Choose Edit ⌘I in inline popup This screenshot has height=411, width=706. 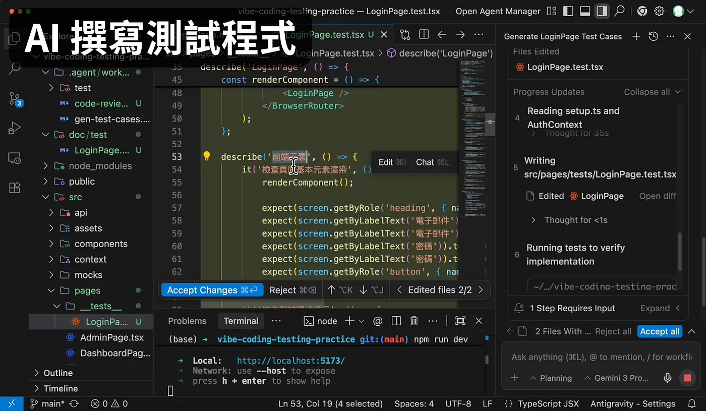pos(392,162)
